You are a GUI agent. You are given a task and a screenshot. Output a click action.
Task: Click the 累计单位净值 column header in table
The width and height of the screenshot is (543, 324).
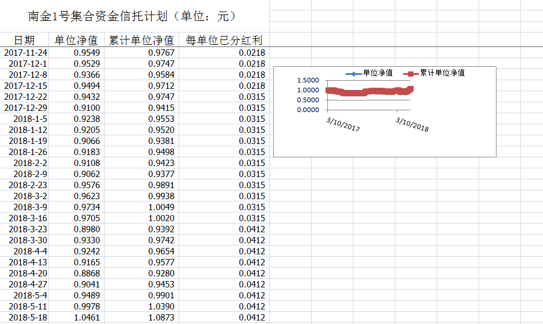(141, 40)
